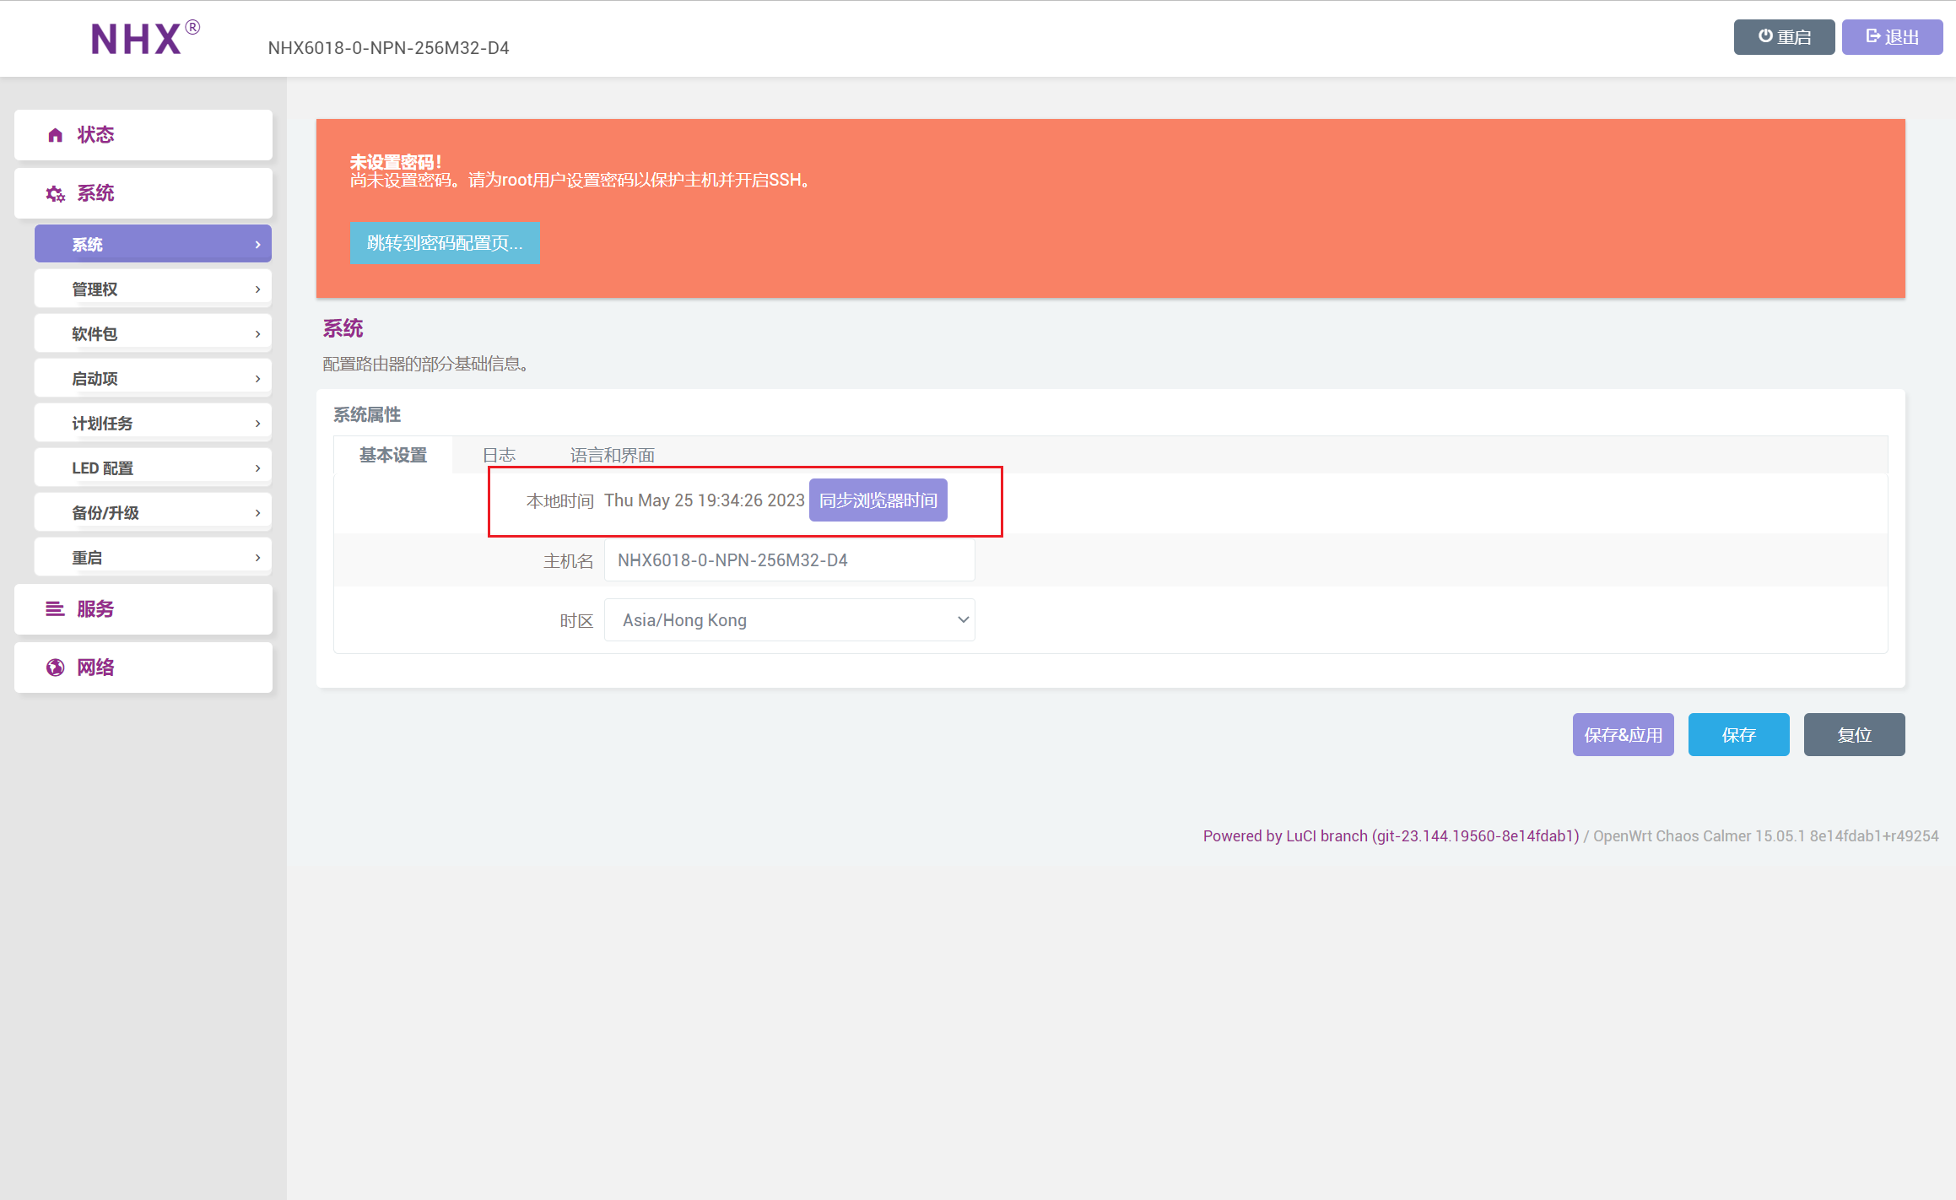Expand the 管理权 submenu item
Image resolution: width=1956 pixels, height=1200 pixels.
tap(153, 289)
